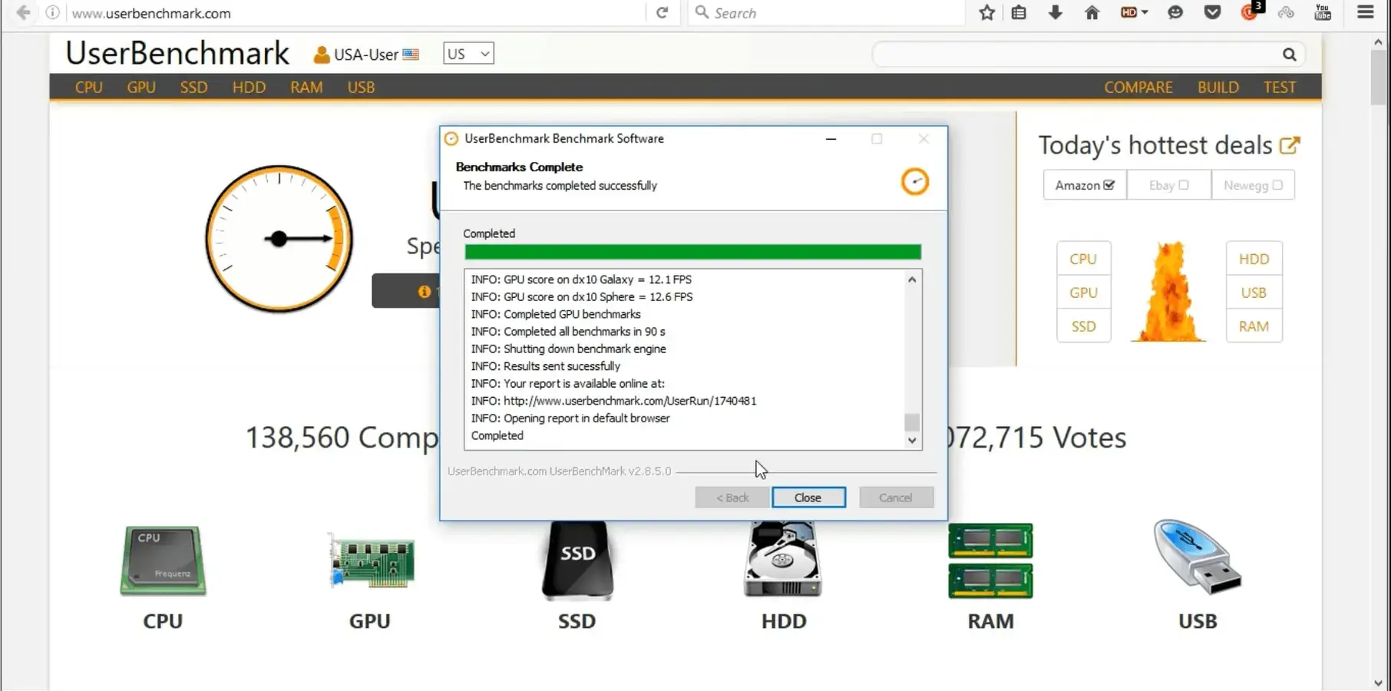Select GPU in the hottest deals panel
Viewport: 1391px width, 691px height.
1083,293
